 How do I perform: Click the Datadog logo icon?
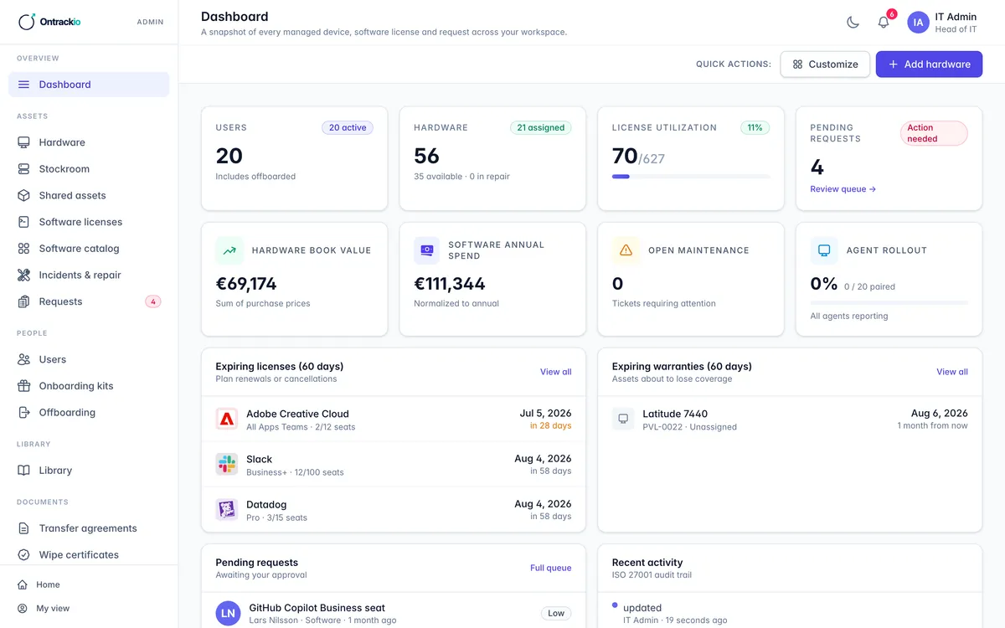pos(227,510)
